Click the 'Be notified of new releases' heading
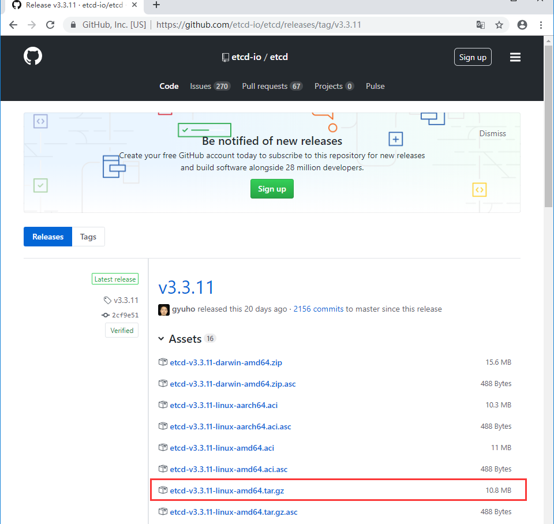 click(x=272, y=141)
